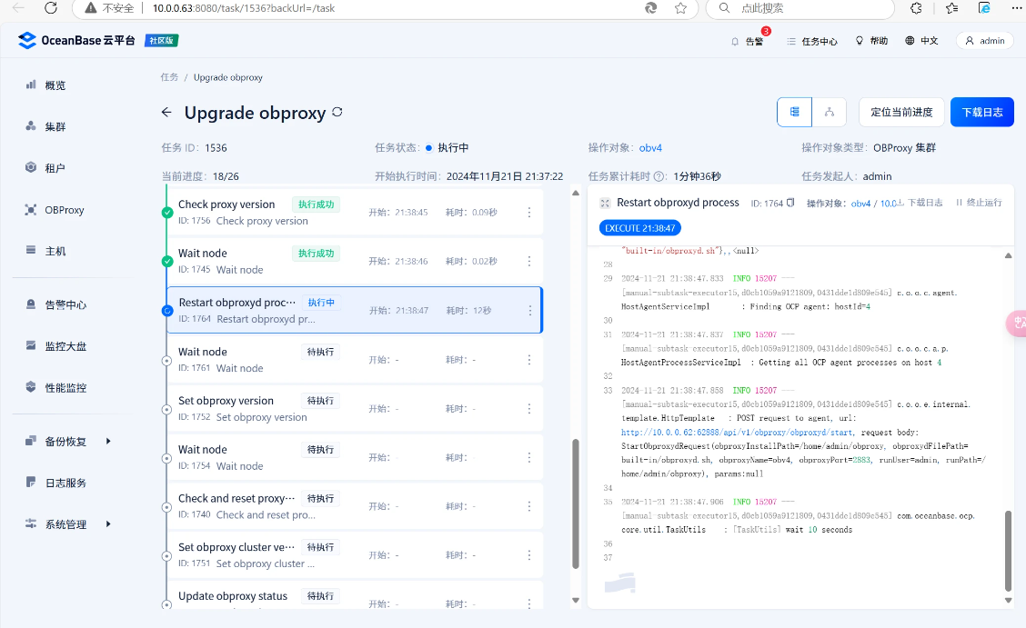This screenshot has width=1026, height=628.
Task: Switch to list view of task steps
Action: pos(794,112)
